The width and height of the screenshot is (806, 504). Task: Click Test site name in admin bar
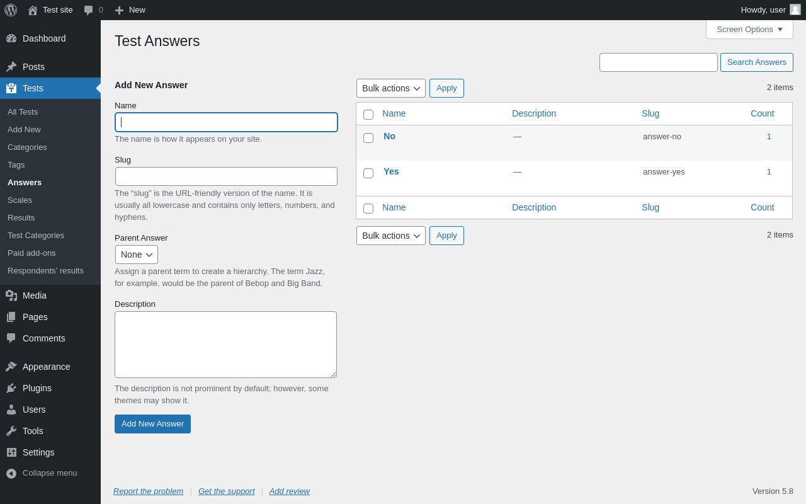tap(58, 10)
